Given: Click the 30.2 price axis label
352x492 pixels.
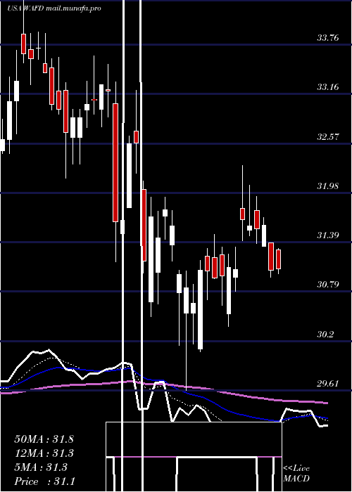Looking at the screenshot, I should (x=325, y=335).
